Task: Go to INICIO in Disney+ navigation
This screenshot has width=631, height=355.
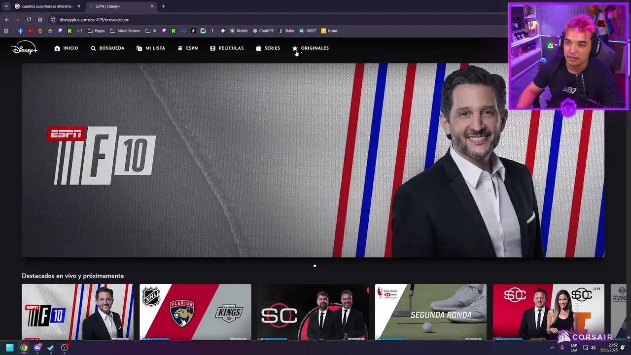Action: point(66,48)
